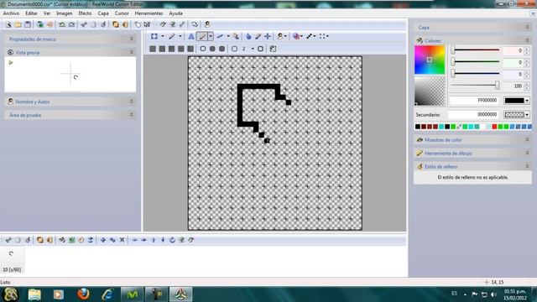
Task: Click the save floppy disk icon
Action: pos(28,24)
